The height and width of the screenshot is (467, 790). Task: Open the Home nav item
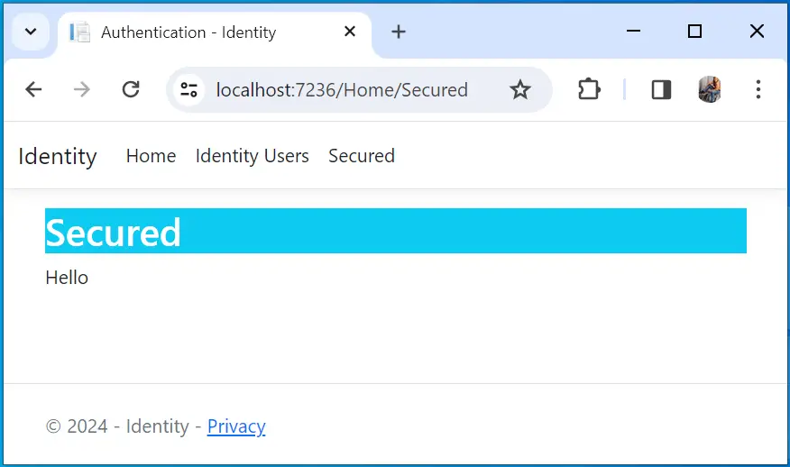coord(152,156)
